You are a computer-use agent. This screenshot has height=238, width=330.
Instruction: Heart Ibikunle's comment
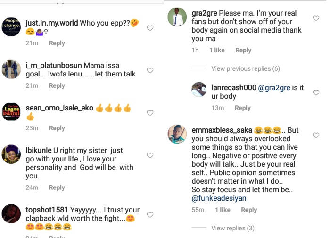[x=150, y=155]
